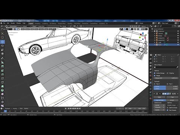Screen dimensions: 180x135
Task: Pick mirror object with eyedropper
Action: [177, 67]
